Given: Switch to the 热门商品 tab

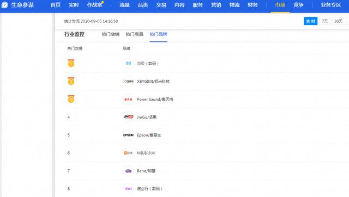Looking at the screenshot, I should click(135, 34).
